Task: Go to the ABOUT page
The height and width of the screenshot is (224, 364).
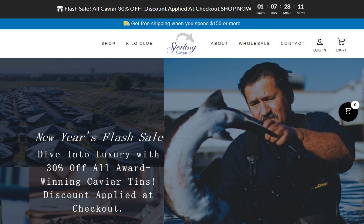Action: click(220, 44)
